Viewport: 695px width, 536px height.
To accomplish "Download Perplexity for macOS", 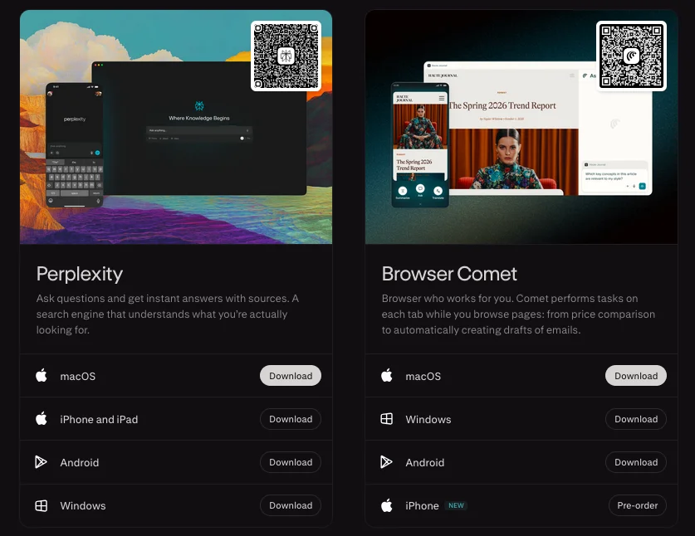I will click(x=291, y=376).
